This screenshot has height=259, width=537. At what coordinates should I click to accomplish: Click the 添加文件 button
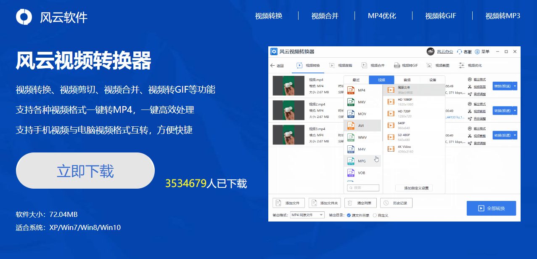[288, 203]
